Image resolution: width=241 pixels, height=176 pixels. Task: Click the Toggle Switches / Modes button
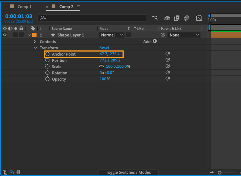[x=128, y=172]
